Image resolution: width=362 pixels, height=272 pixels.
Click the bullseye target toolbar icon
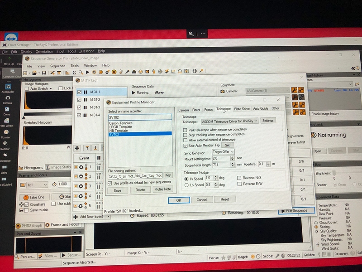pyautogui.click(x=160, y=72)
